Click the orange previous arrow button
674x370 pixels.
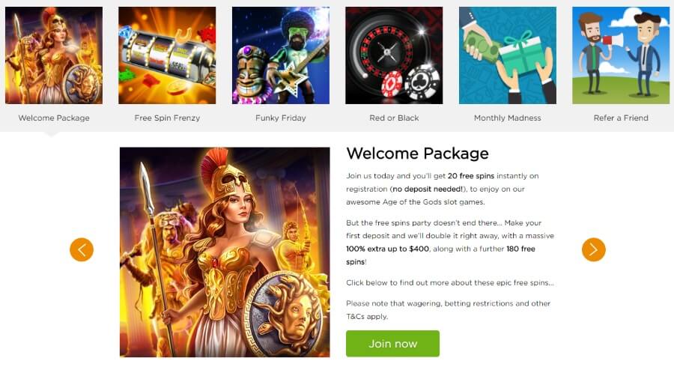point(82,249)
